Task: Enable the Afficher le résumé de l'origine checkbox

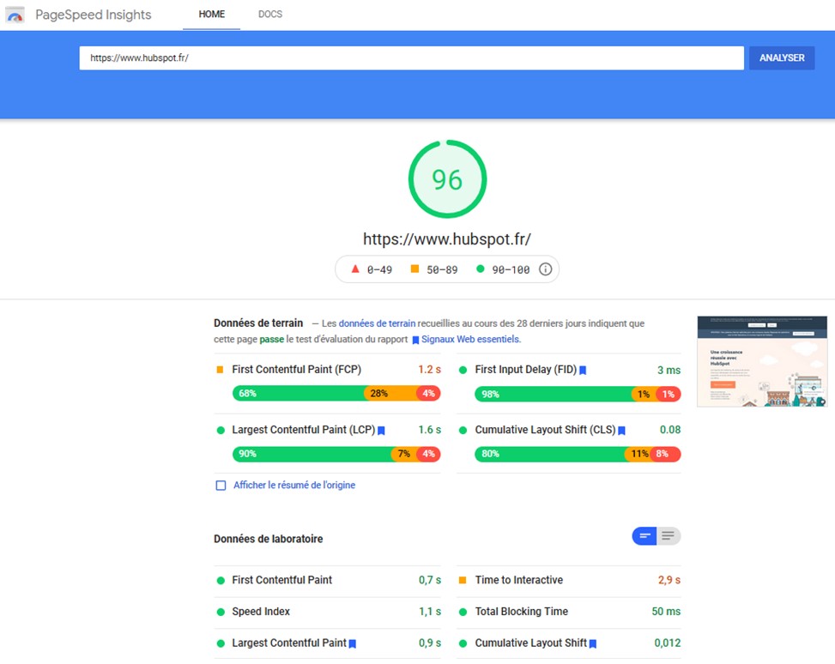Action: click(x=221, y=485)
